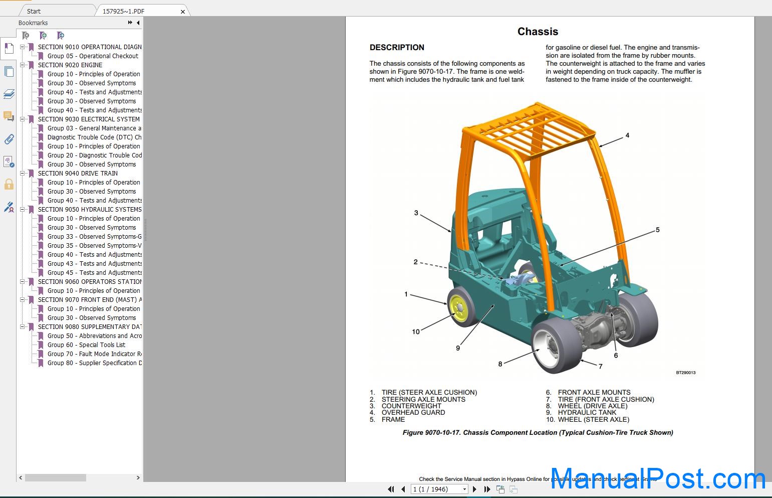The width and height of the screenshot is (772, 498).
Task: Expand bookmarks panel with double-arrow icon
Action: [130, 23]
